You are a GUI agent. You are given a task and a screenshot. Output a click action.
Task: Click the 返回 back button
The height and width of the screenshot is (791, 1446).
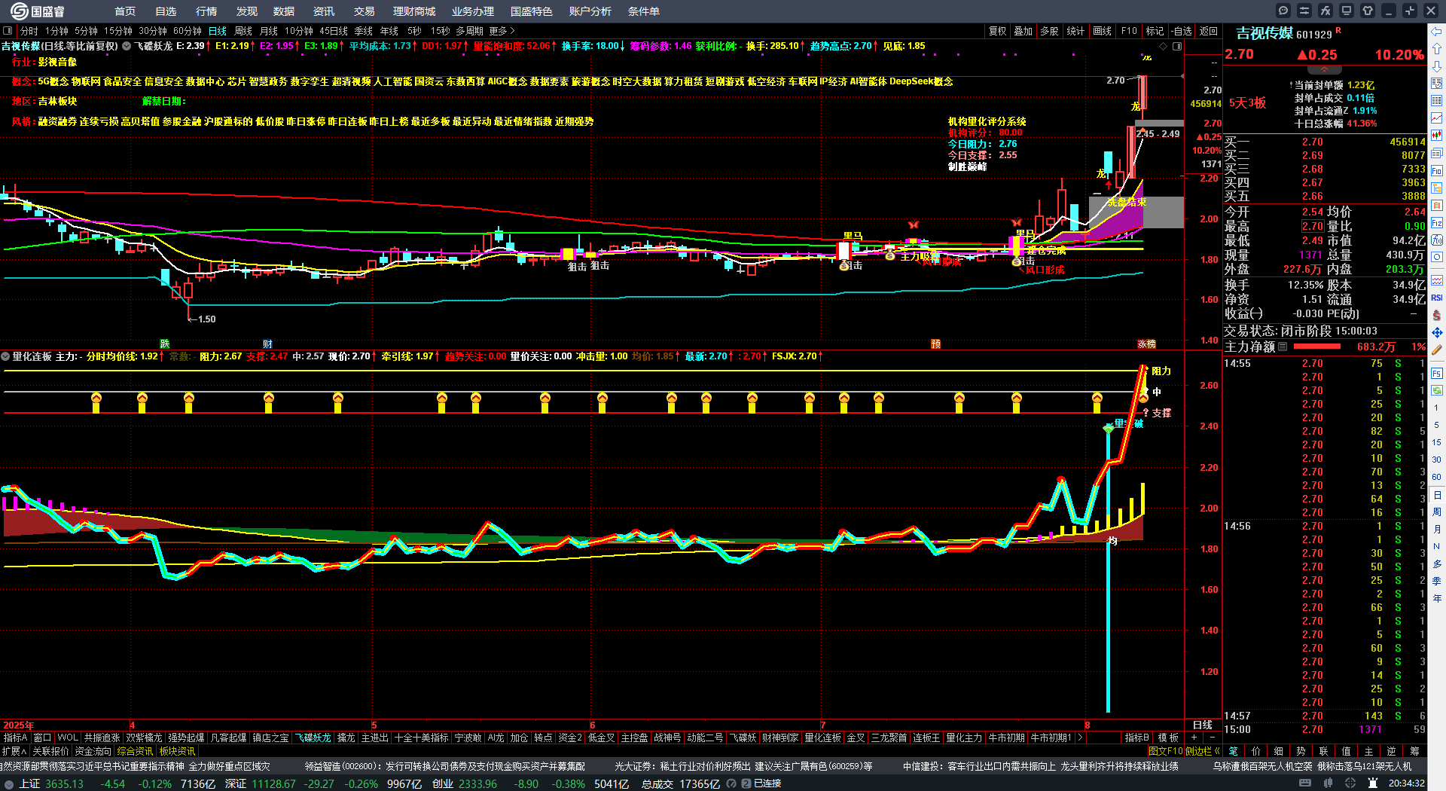(x=1209, y=31)
